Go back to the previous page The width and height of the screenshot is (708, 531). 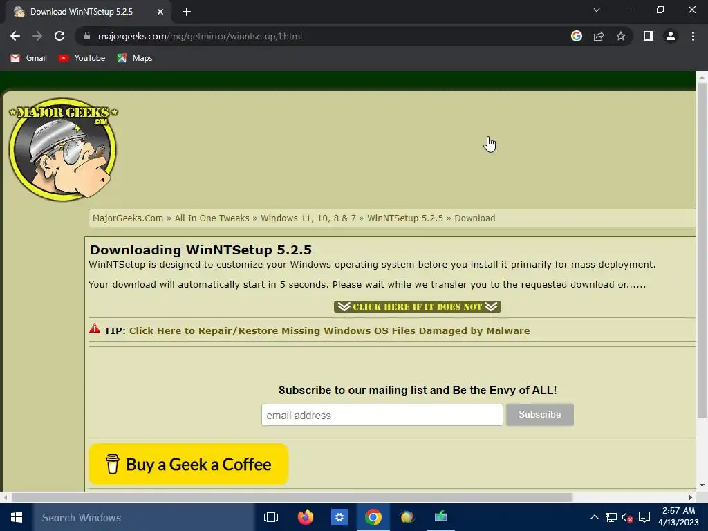[15, 36]
